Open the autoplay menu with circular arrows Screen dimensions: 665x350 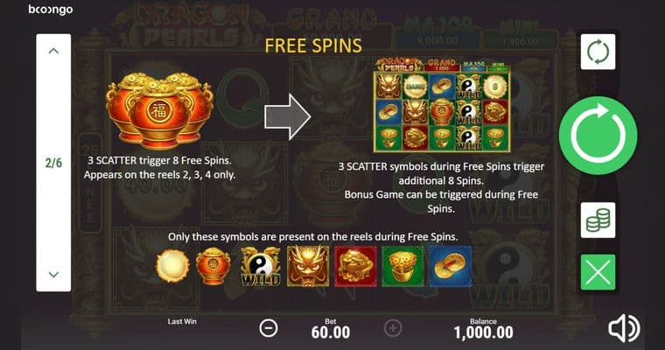click(x=598, y=52)
